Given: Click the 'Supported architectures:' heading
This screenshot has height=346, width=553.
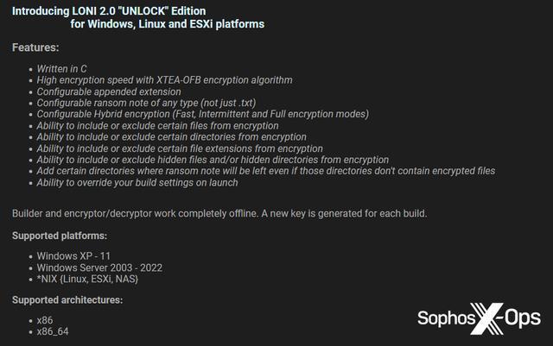Looking at the screenshot, I should (67, 300).
